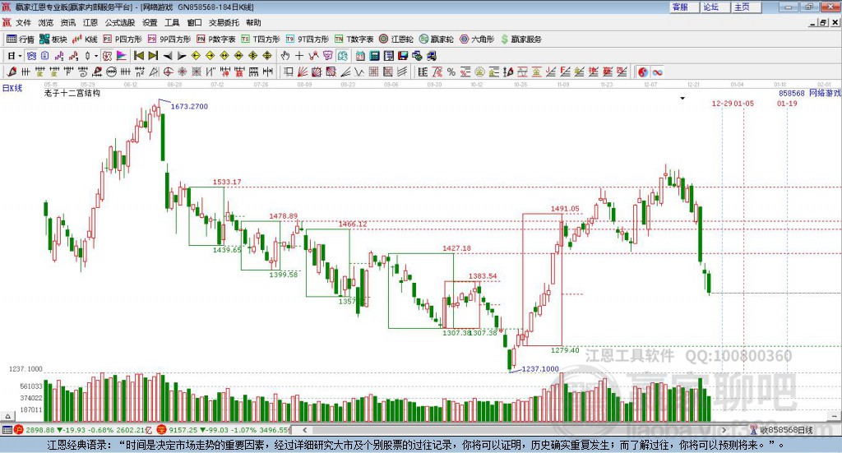The height and width of the screenshot is (453, 842).
Task: Open the T四方形 tool
Action: [x=261, y=39]
